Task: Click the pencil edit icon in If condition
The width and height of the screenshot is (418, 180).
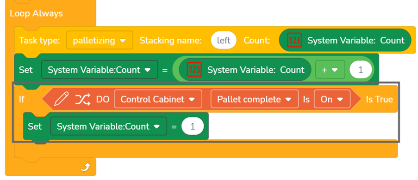Action: pos(61,99)
